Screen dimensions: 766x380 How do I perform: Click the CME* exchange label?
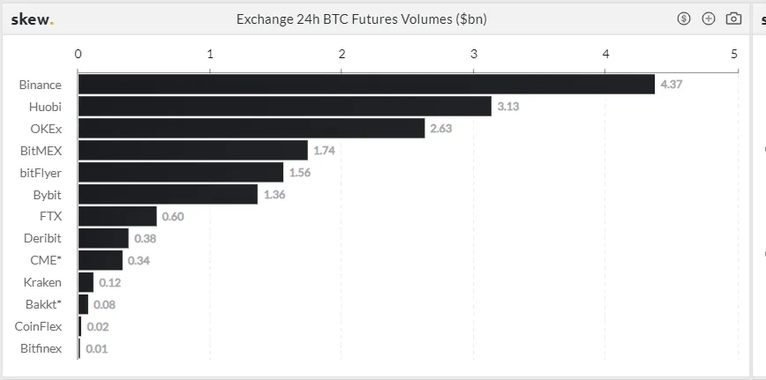tap(46, 260)
